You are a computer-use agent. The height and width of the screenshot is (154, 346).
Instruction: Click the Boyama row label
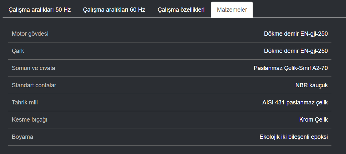click(x=23, y=137)
